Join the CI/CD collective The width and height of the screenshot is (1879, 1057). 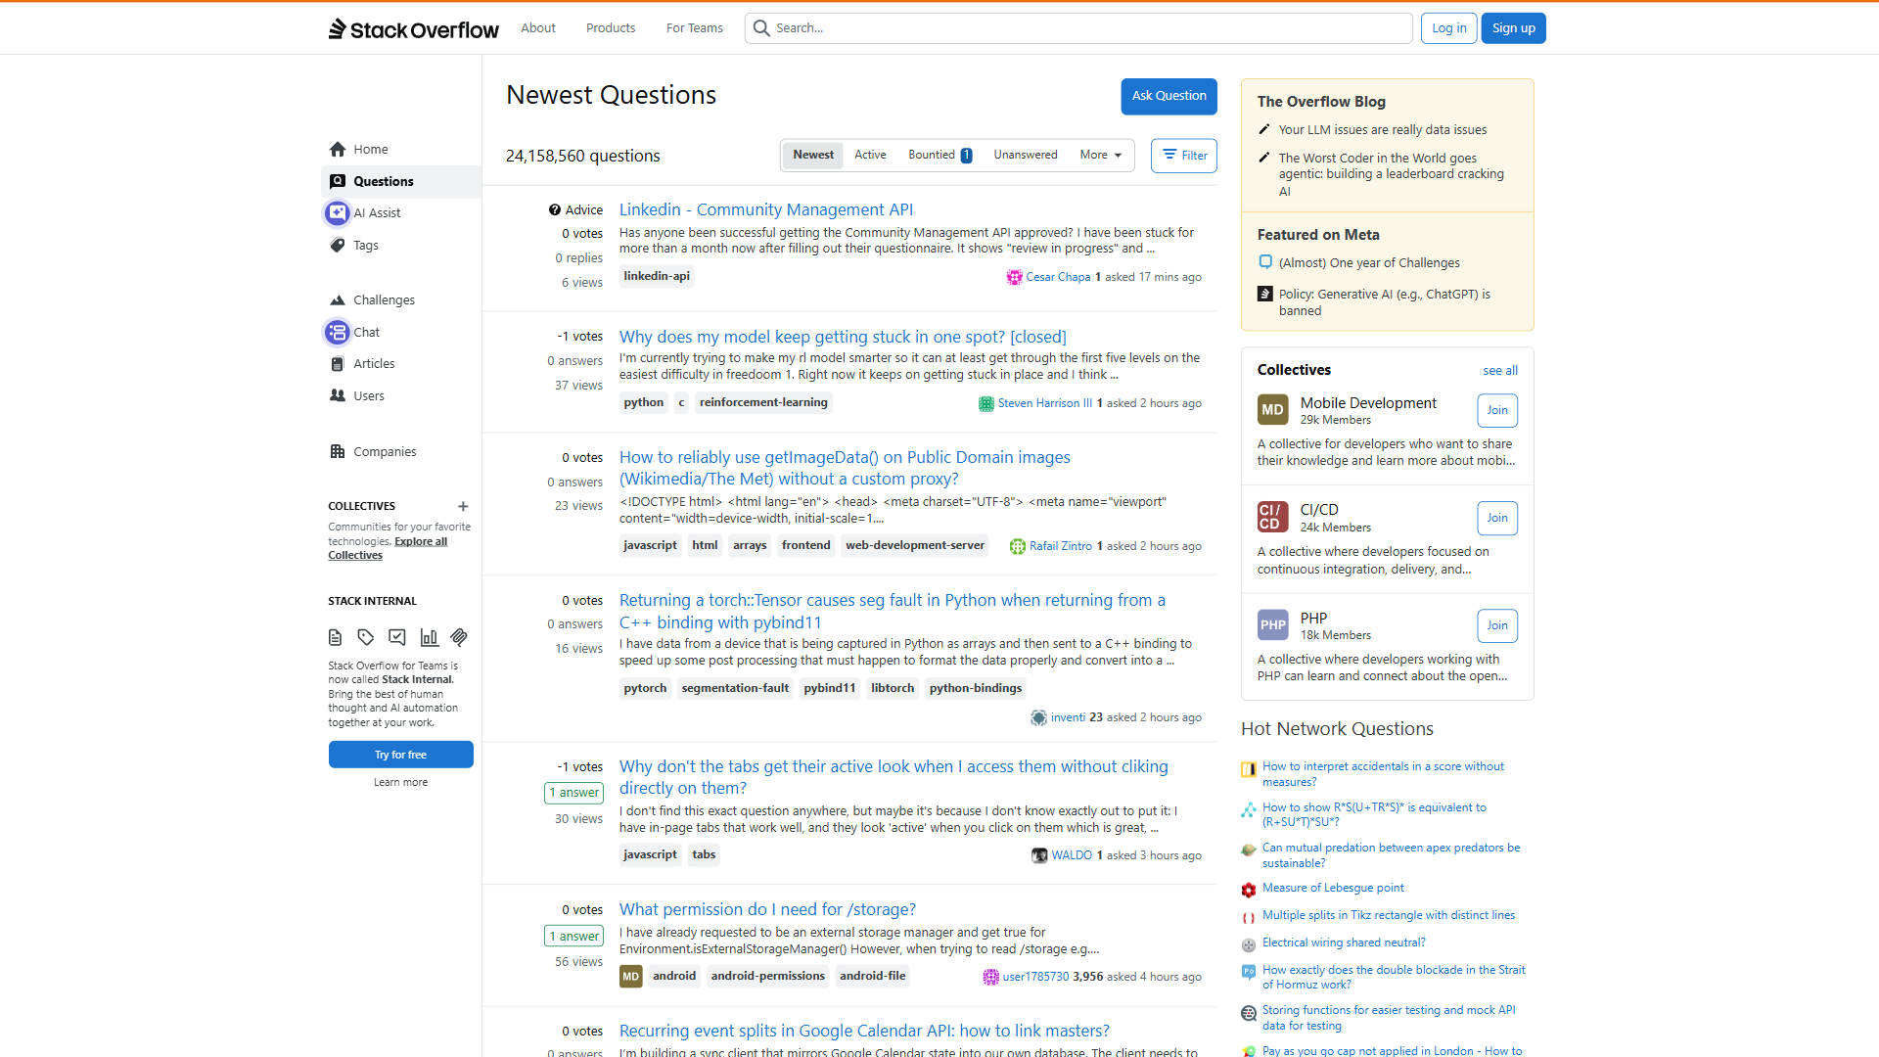1497,518
